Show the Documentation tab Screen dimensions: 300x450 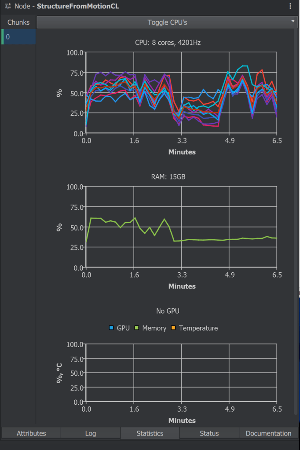(268, 433)
